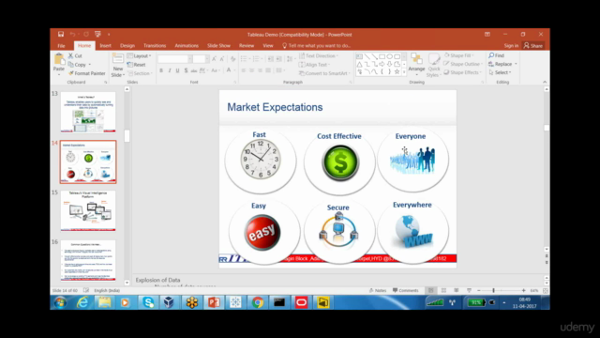The height and width of the screenshot is (338, 600).
Task: Select slide 15 thumbnail
Action: pos(88,210)
